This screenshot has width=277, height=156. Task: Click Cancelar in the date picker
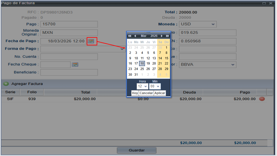(x=146, y=93)
